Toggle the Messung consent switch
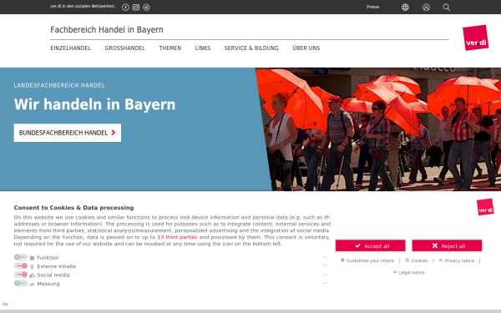This screenshot has width=501, height=313. point(21,283)
